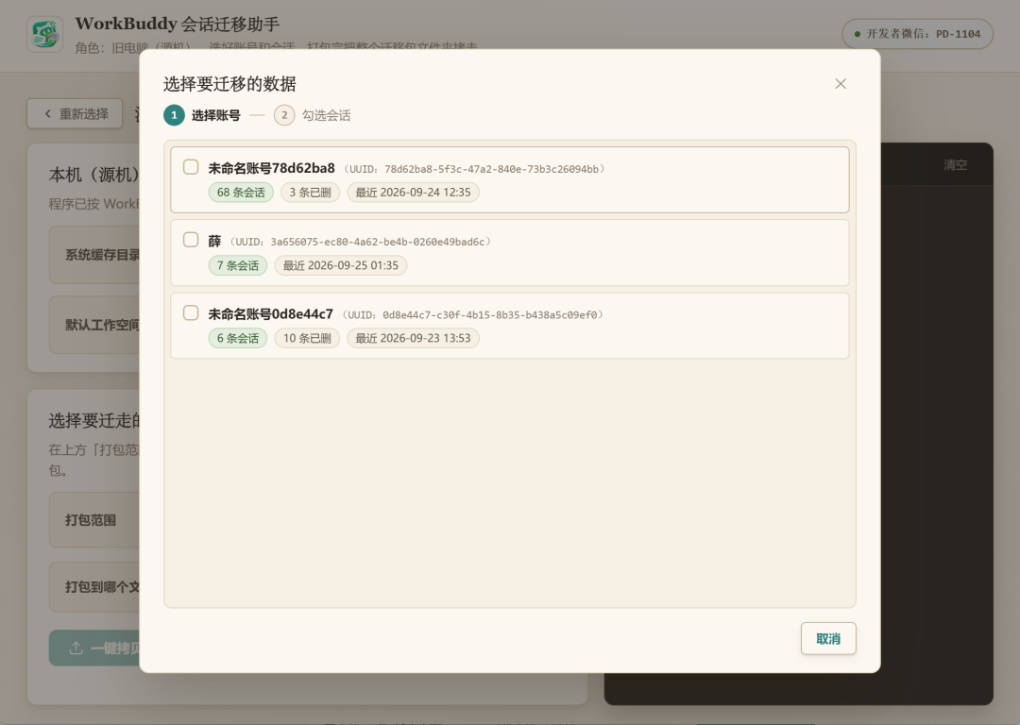Click the 重新选择 back button
Image resolution: width=1020 pixels, height=725 pixels.
click(x=75, y=114)
